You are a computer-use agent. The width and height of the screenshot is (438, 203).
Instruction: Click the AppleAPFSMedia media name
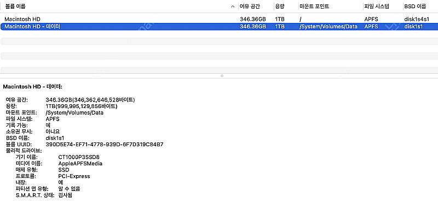pyautogui.click(x=80, y=164)
